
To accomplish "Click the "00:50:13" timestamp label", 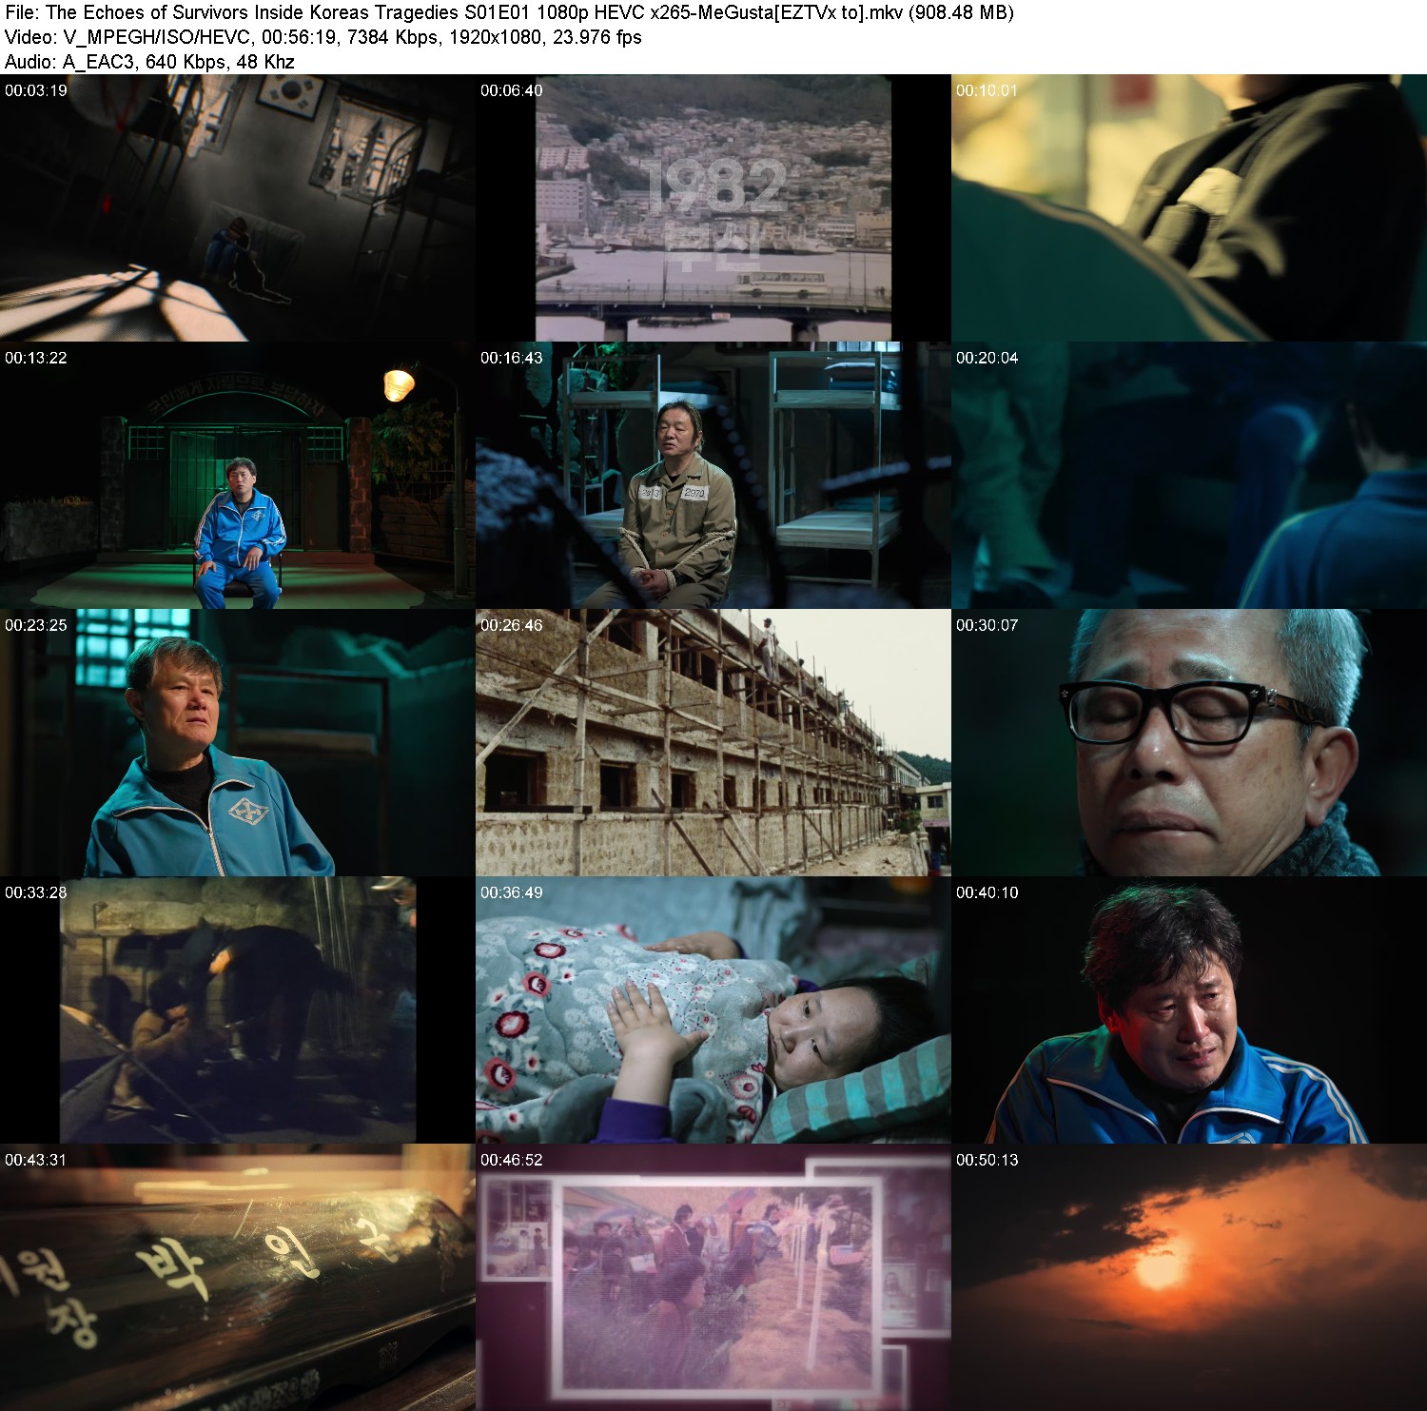I will (x=987, y=1160).
